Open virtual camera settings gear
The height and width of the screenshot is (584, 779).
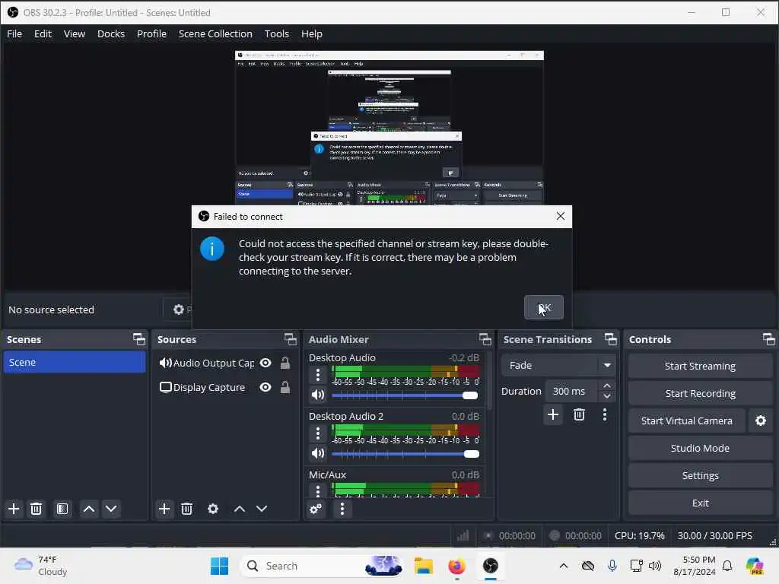tap(761, 421)
